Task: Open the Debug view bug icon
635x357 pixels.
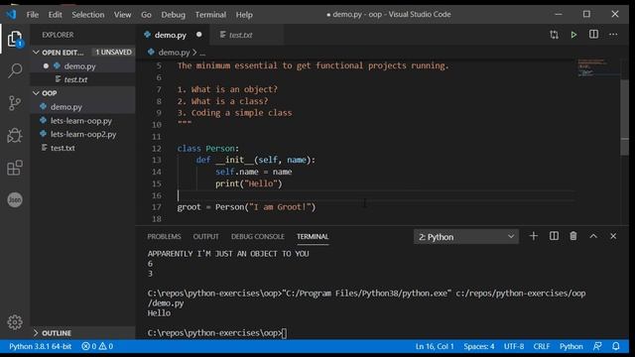Action: click(x=15, y=135)
